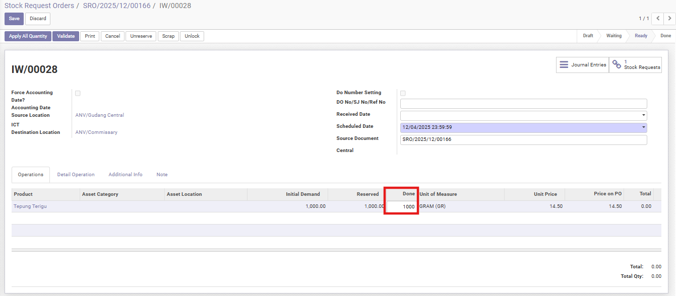The height and width of the screenshot is (296, 676).
Task: Open the Scheduled Date picker dropdown
Action: pyautogui.click(x=643, y=128)
